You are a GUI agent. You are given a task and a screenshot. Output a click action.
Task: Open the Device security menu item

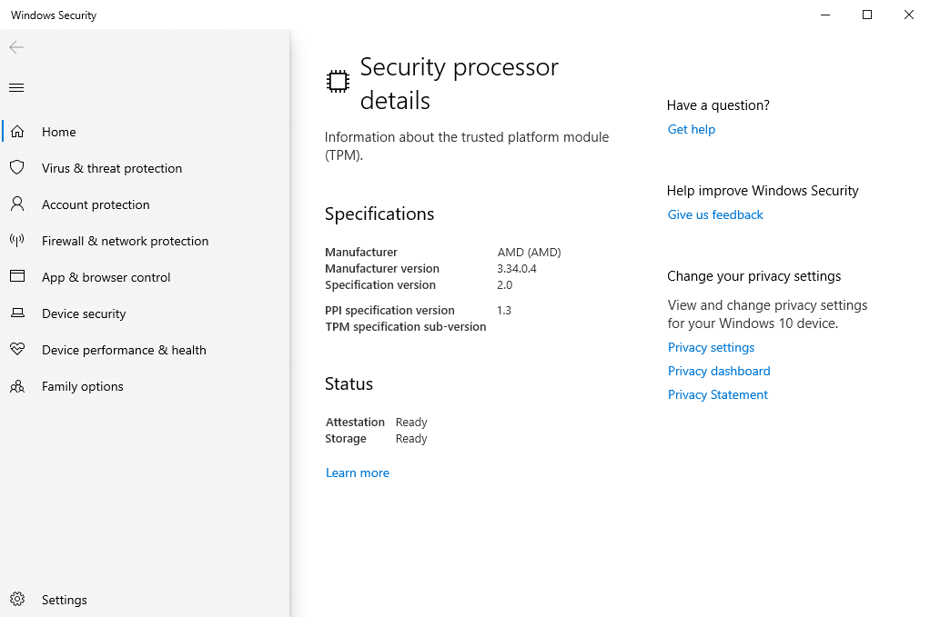coord(84,313)
